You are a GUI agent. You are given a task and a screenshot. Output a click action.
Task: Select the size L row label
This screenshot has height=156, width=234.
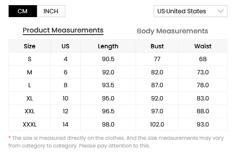tap(30, 85)
